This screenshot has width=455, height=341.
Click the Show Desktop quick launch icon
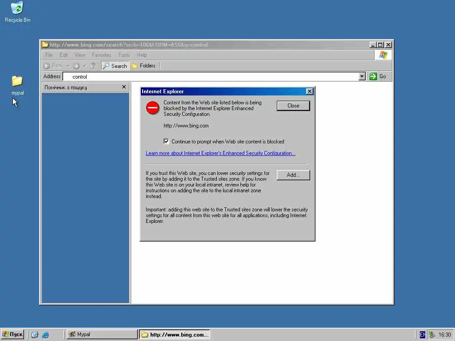(x=35, y=334)
